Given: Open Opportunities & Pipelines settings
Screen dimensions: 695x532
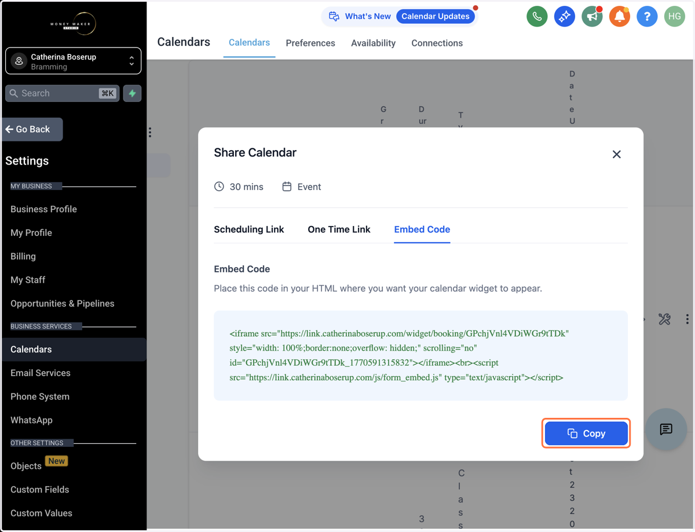Looking at the screenshot, I should click(x=63, y=304).
